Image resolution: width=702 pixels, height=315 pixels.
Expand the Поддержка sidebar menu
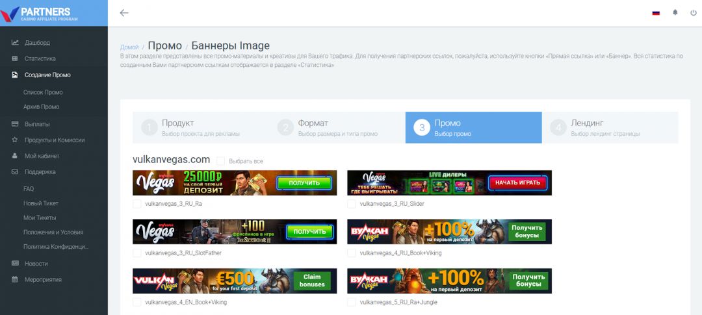click(40, 172)
